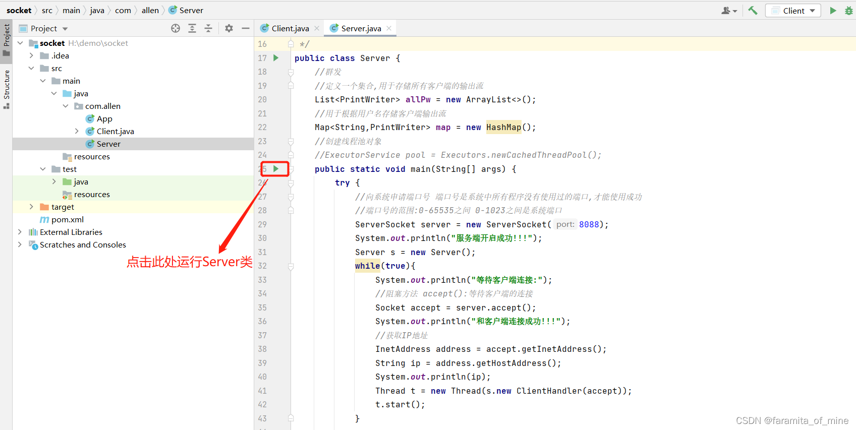This screenshot has height=430, width=856.
Task: Expand the target folder
Action: 31,207
